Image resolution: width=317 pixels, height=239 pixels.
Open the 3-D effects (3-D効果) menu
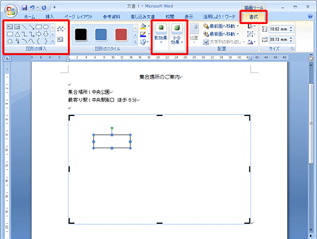(x=177, y=34)
